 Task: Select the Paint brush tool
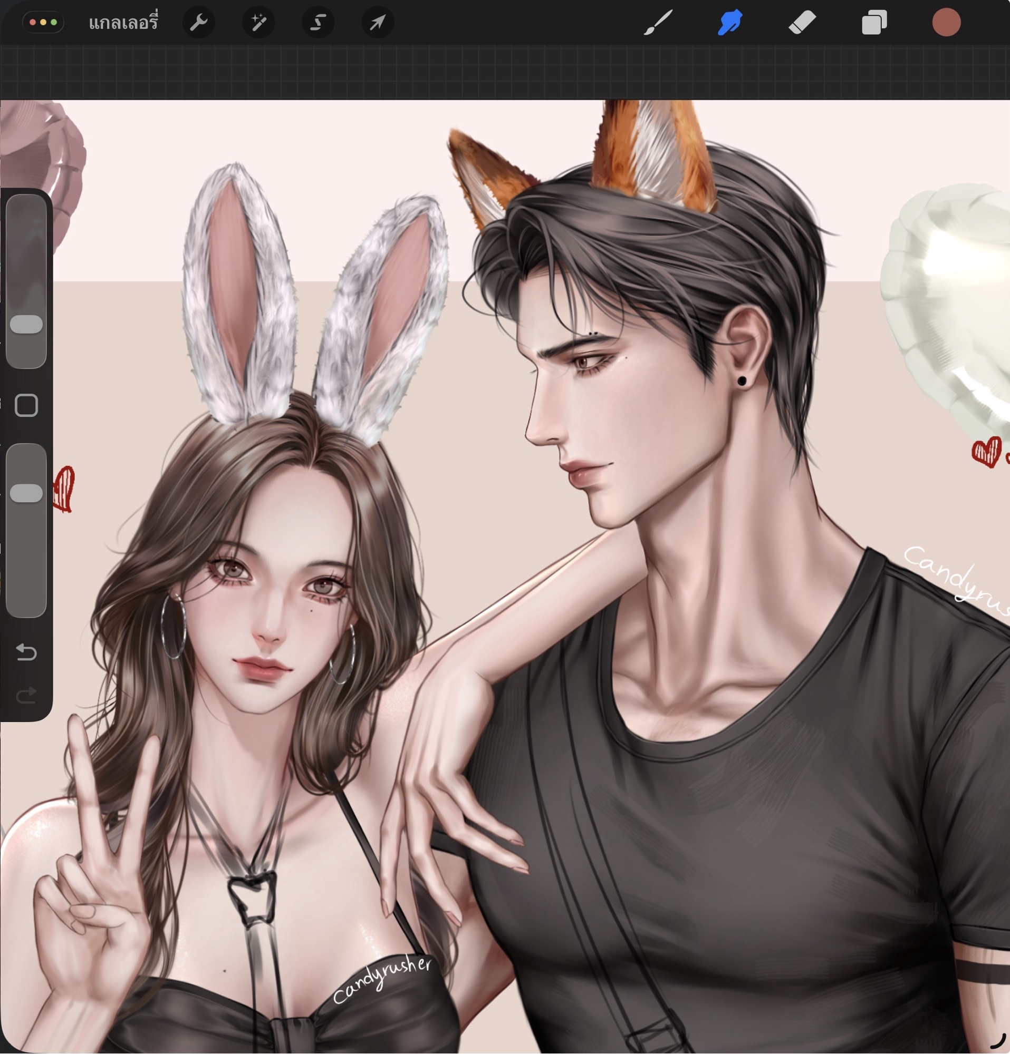coord(658,23)
